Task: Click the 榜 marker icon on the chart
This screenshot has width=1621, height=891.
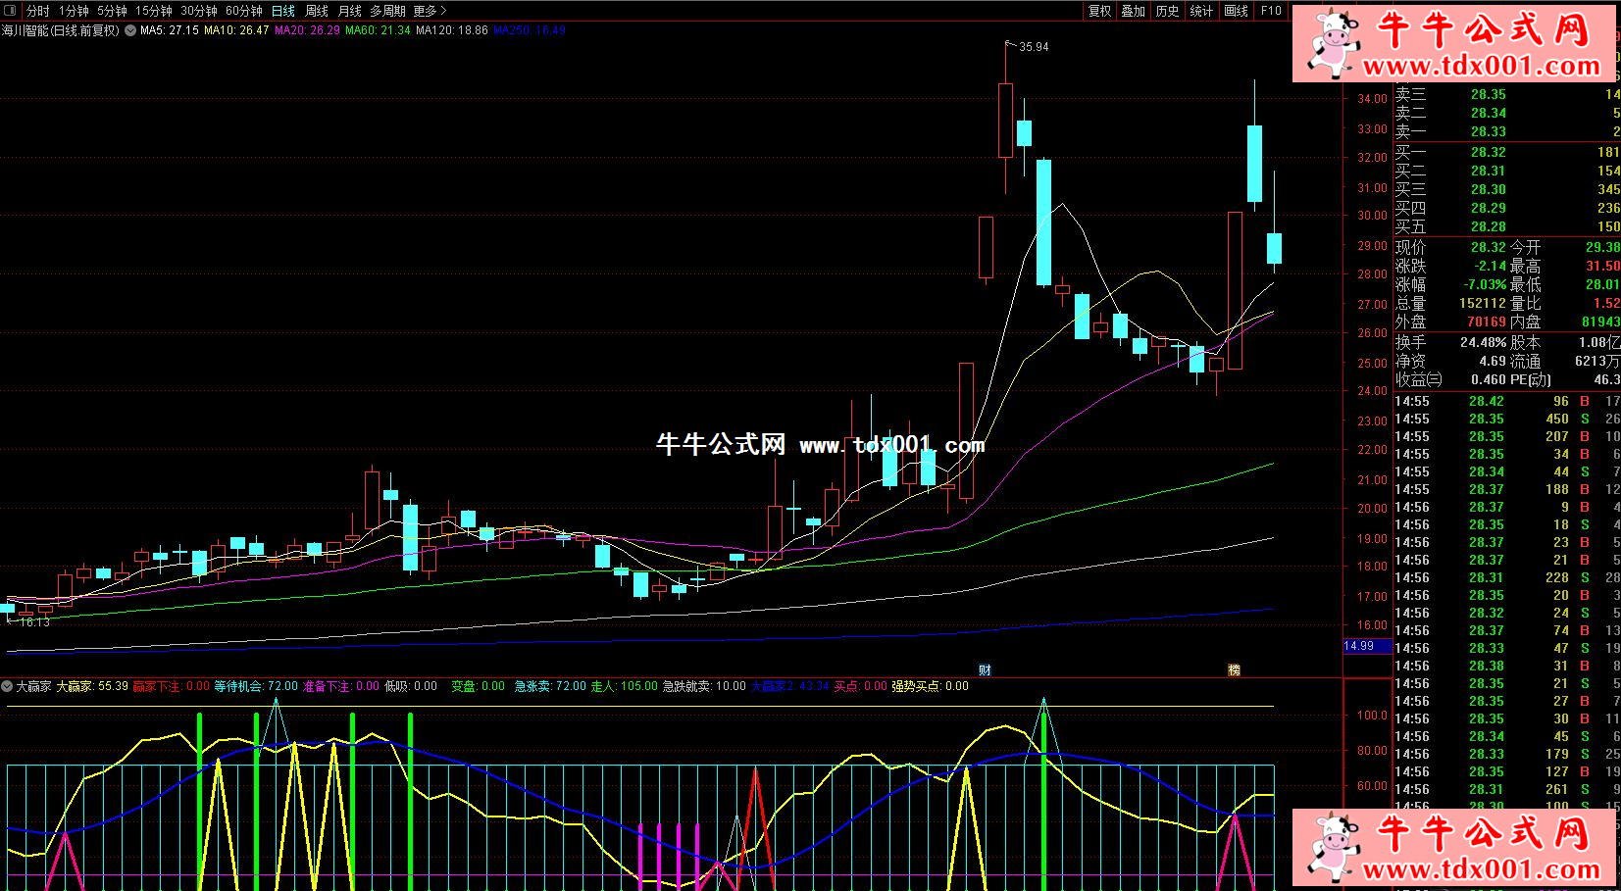Action: (1235, 670)
